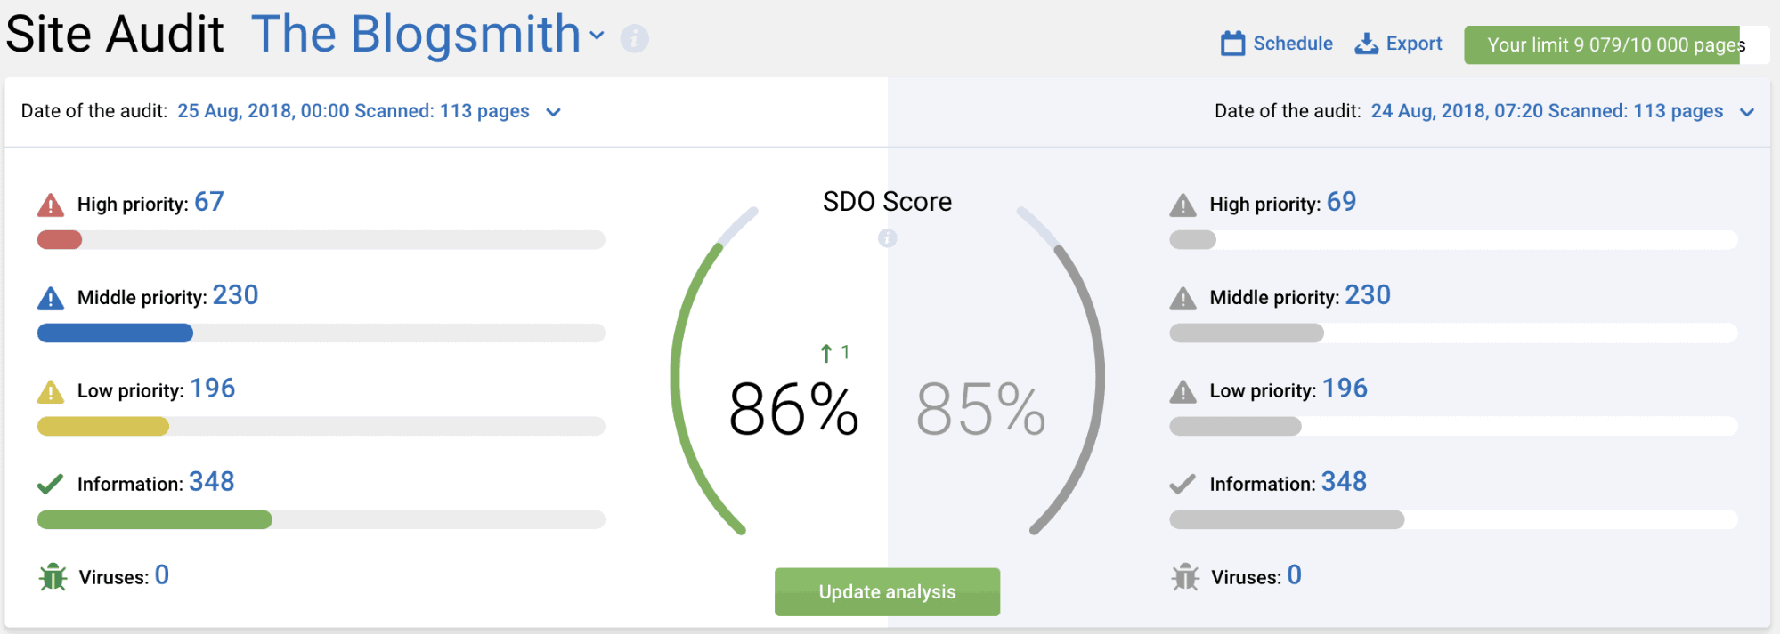1780x634 pixels.
Task: Open the 67 High priority issues
Action: pyautogui.click(x=209, y=202)
